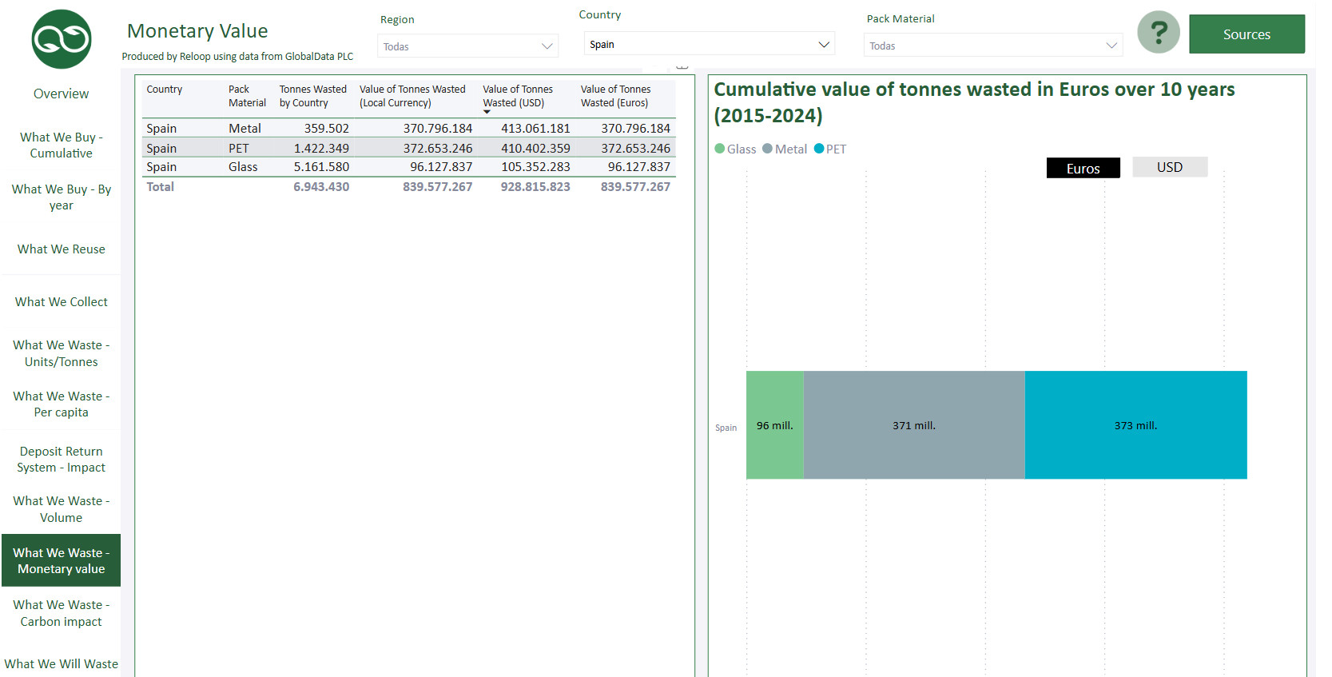Select the PET cell in the table
This screenshot has width=1332, height=677.
(x=238, y=148)
